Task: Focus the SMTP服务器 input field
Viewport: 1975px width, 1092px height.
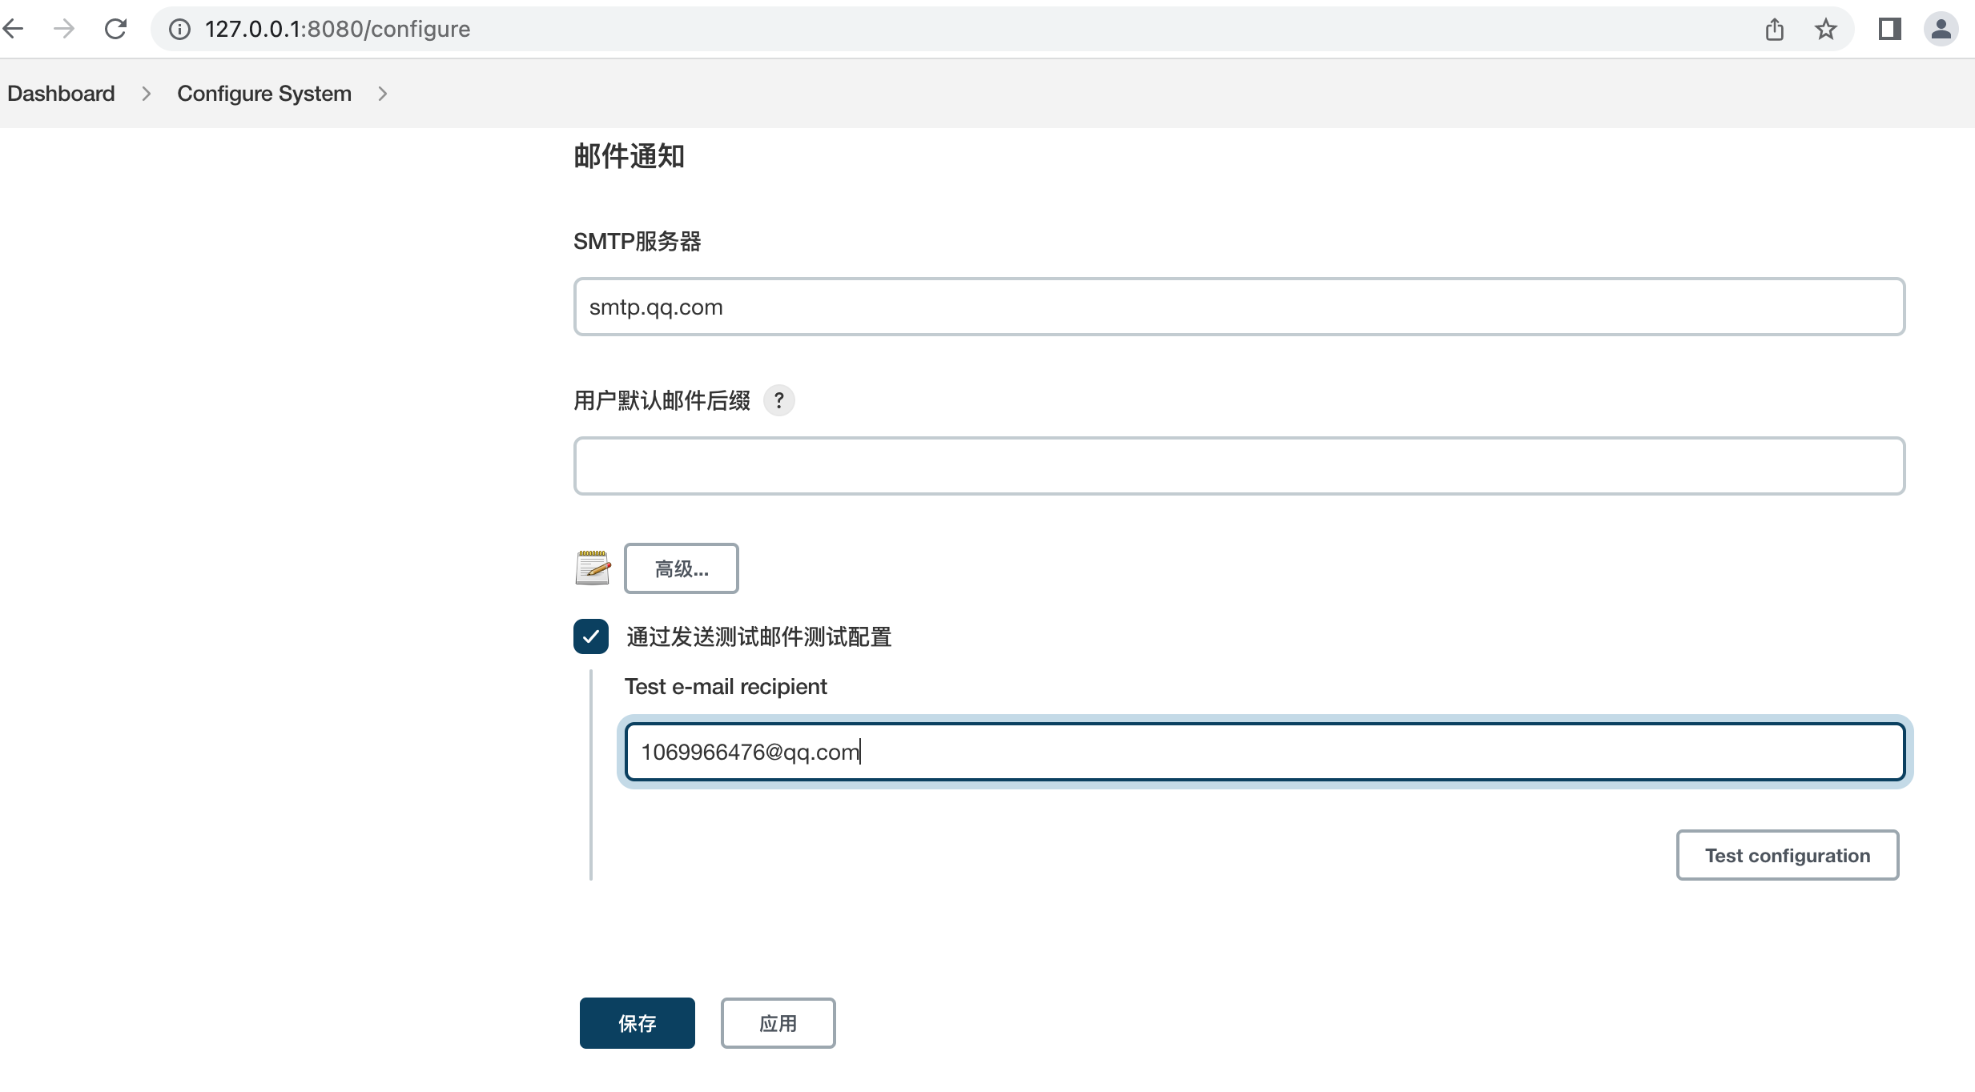Action: pos(1240,307)
